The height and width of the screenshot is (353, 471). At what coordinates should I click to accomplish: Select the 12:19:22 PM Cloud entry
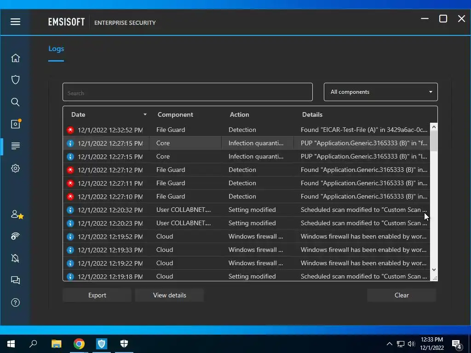tap(247, 263)
